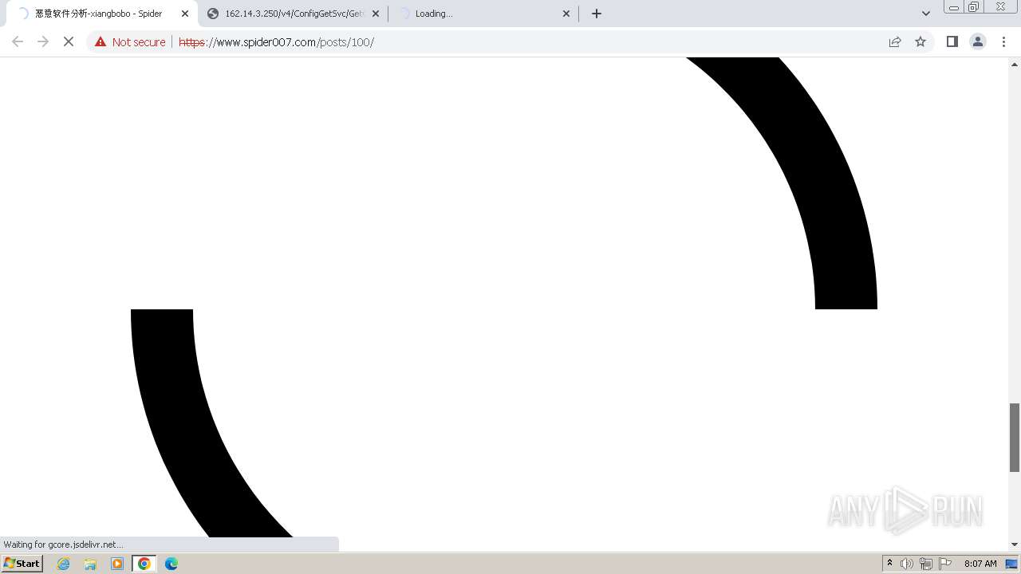Screen dimensions: 1021x574
Task: Select Chrome in the taskbar
Action: click(x=144, y=564)
